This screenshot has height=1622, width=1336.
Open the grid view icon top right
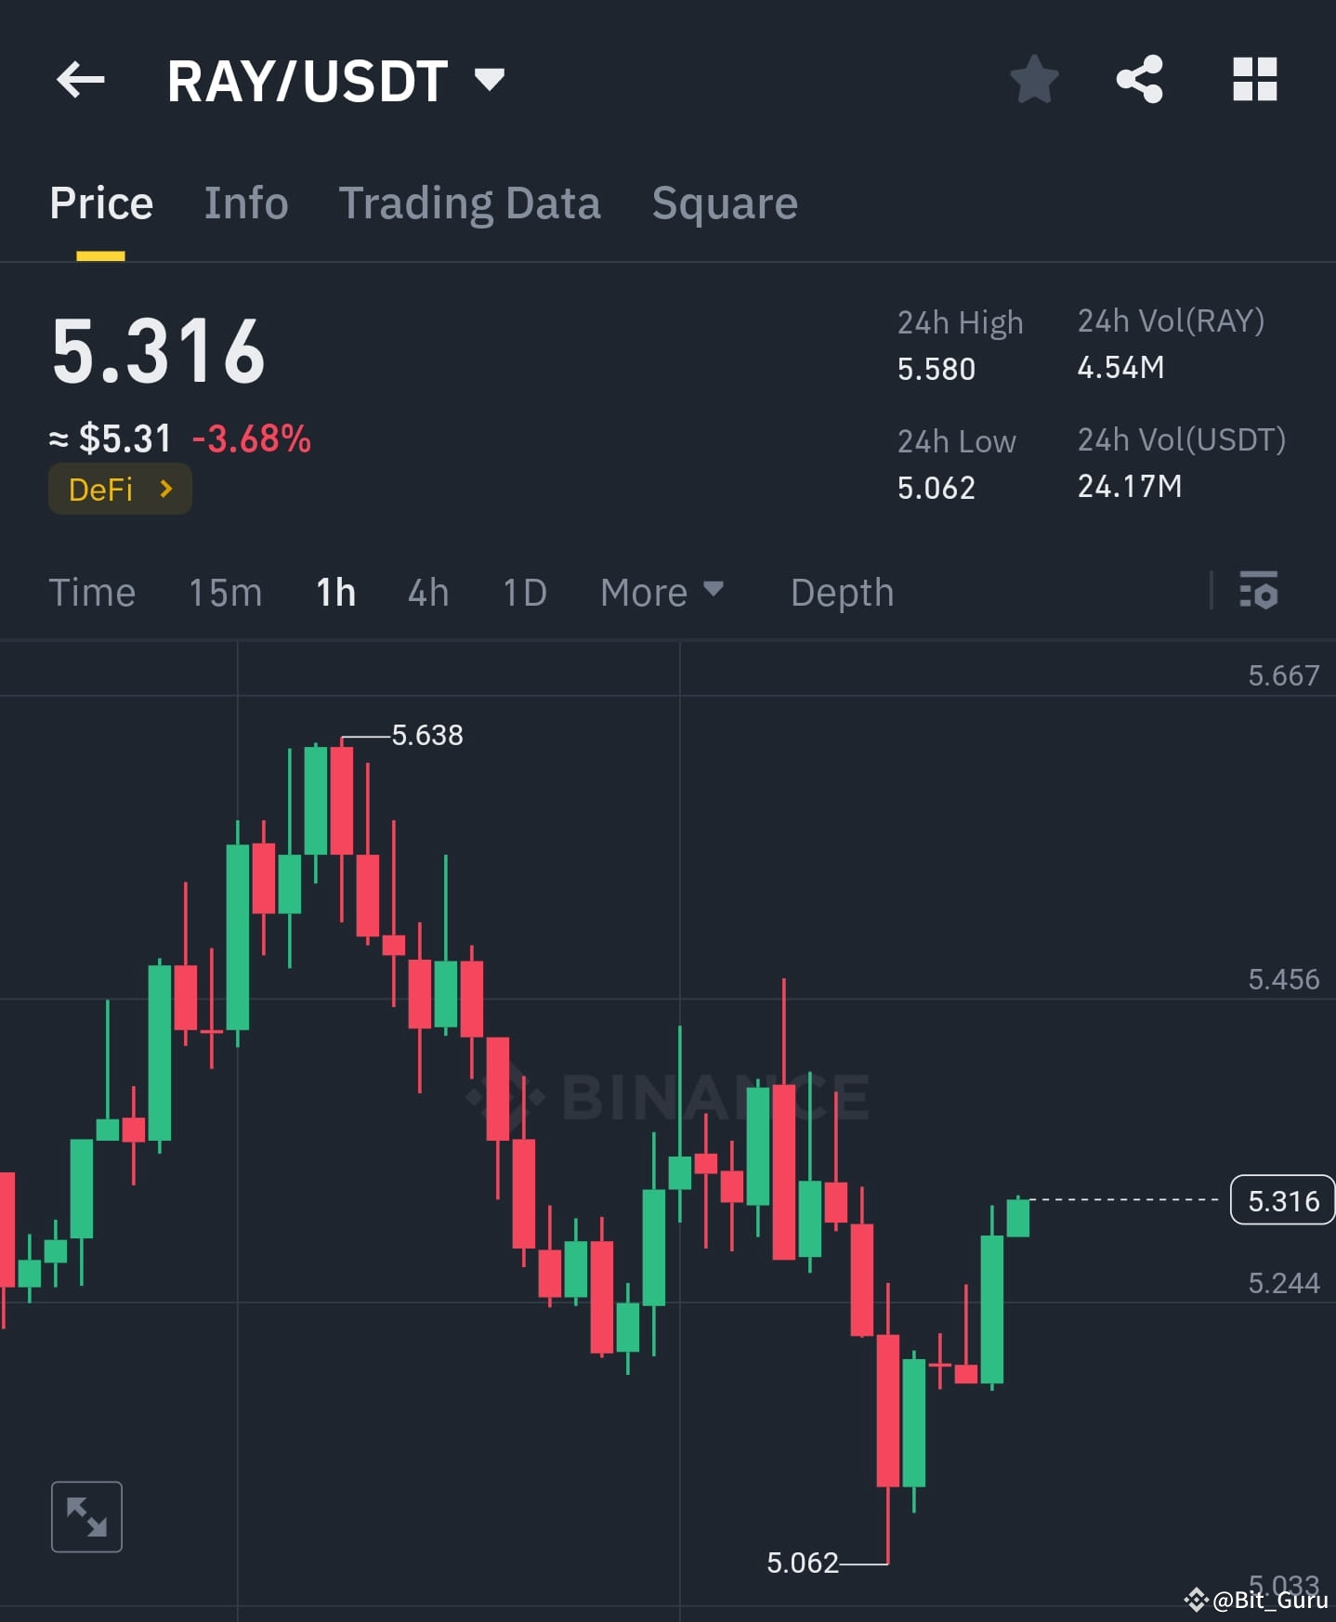(1254, 80)
